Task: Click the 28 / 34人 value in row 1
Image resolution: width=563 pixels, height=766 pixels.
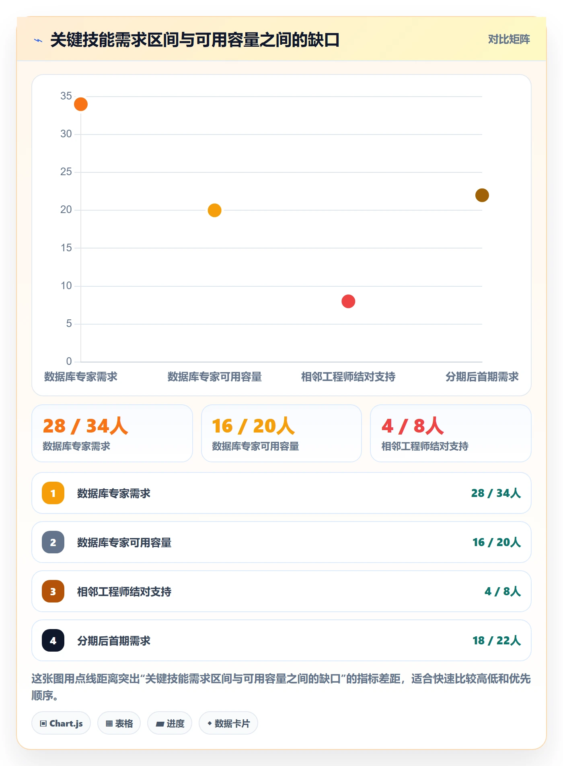Action: [496, 493]
